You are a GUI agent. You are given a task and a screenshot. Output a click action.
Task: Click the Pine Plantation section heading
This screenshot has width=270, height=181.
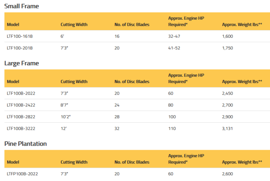click(x=25, y=144)
